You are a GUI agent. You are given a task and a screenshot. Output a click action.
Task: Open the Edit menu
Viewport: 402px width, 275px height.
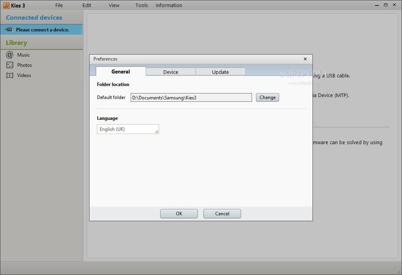coord(87,5)
